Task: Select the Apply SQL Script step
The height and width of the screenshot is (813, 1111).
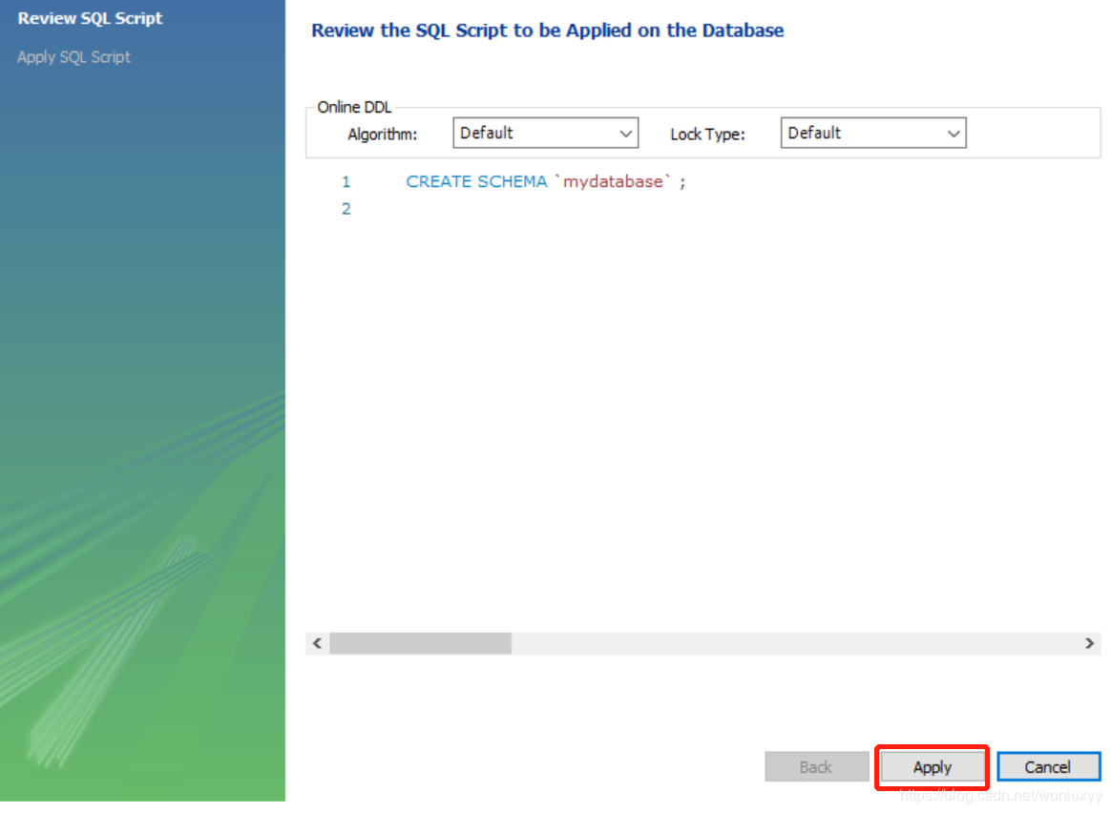Action: [73, 57]
